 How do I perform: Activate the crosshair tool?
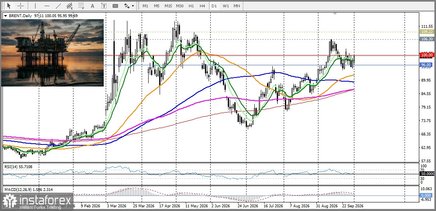click(21, 6)
